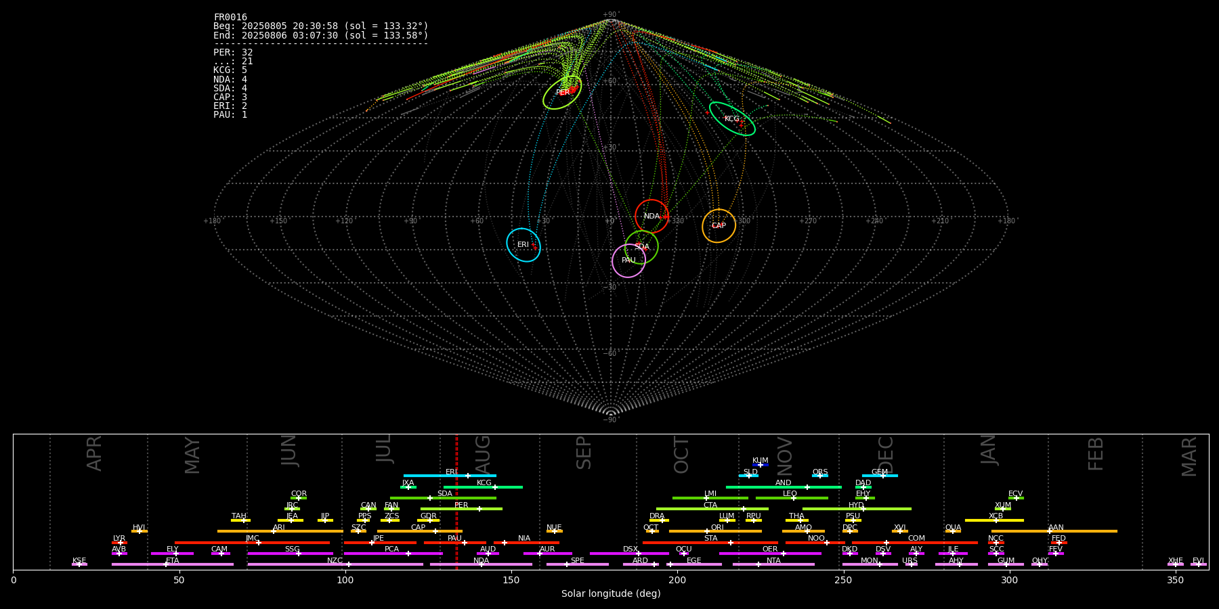
Task: Click the −90° label at sky map bottom
Action: (611, 420)
